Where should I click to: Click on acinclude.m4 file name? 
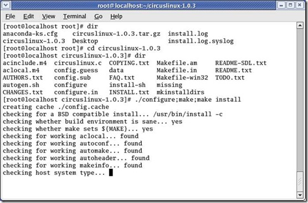tap(25, 63)
